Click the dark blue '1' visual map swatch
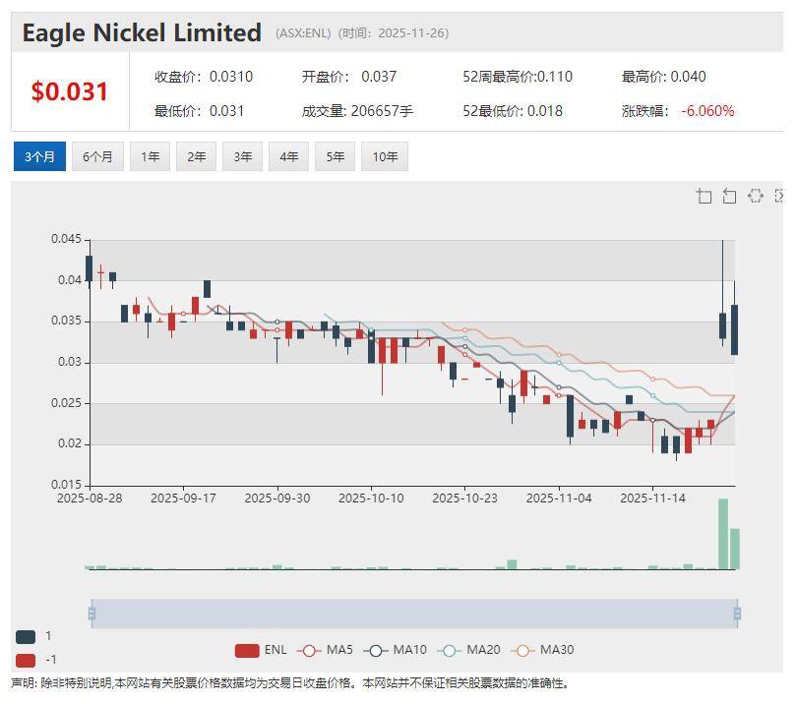The height and width of the screenshot is (704, 796). (26, 636)
